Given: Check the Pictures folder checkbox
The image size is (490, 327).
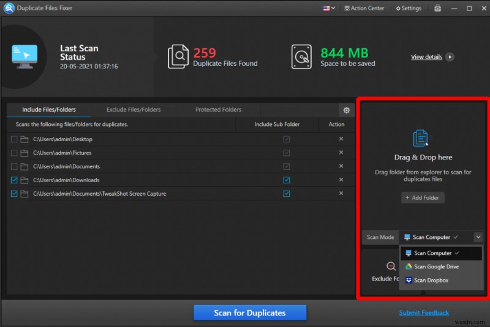Looking at the screenshot, I should coord(14,153).
